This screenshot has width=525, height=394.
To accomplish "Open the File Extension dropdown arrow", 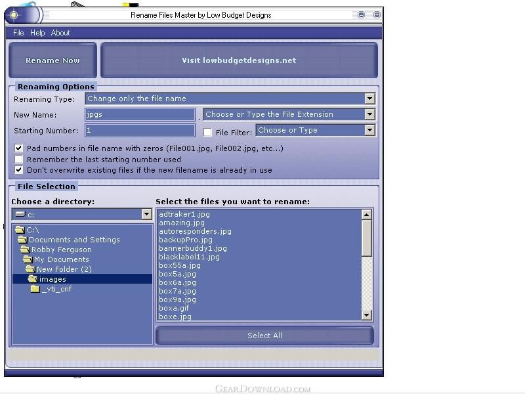I will (x=369, y=114).
